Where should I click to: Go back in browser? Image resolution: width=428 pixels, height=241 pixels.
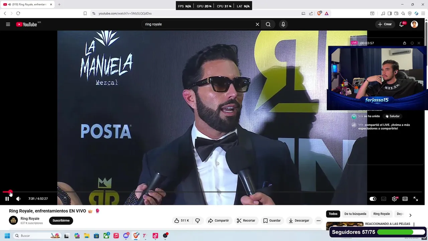pos(5,13)
